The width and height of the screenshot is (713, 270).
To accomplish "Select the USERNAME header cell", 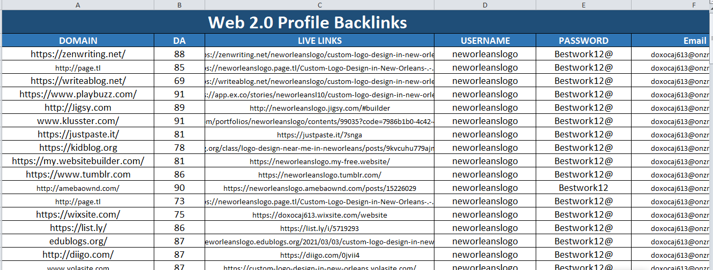I will pyautogui.click(x=485, y=41).
